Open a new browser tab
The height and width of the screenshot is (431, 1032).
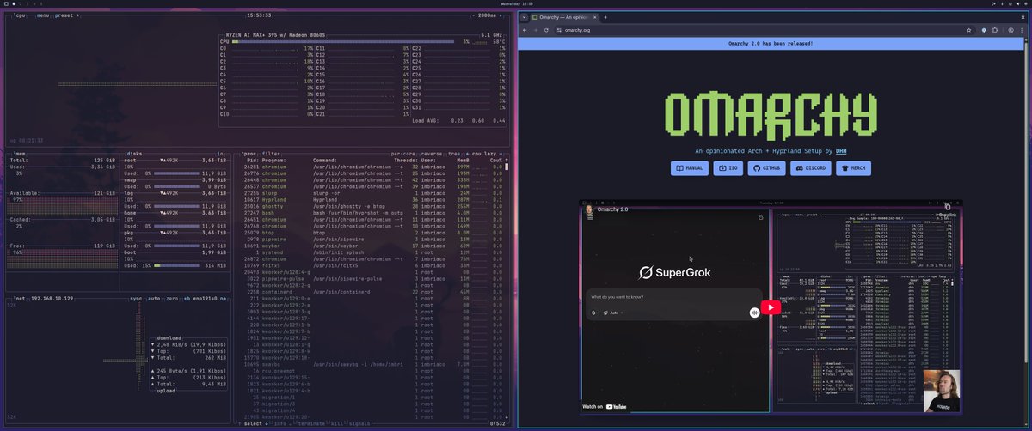605,17
